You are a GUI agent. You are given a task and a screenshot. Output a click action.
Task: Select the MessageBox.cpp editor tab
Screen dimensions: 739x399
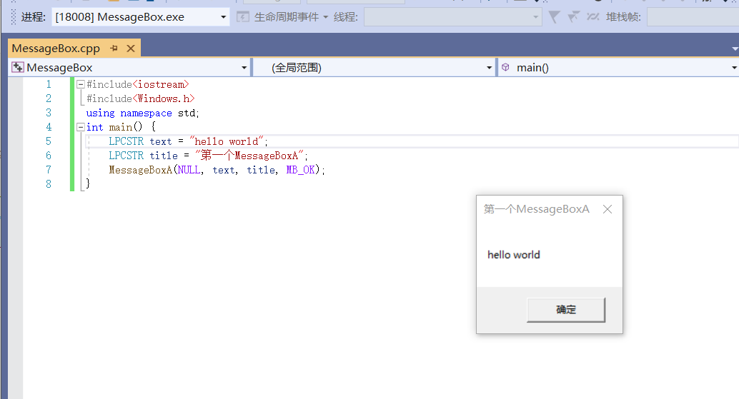pos(56,49)
